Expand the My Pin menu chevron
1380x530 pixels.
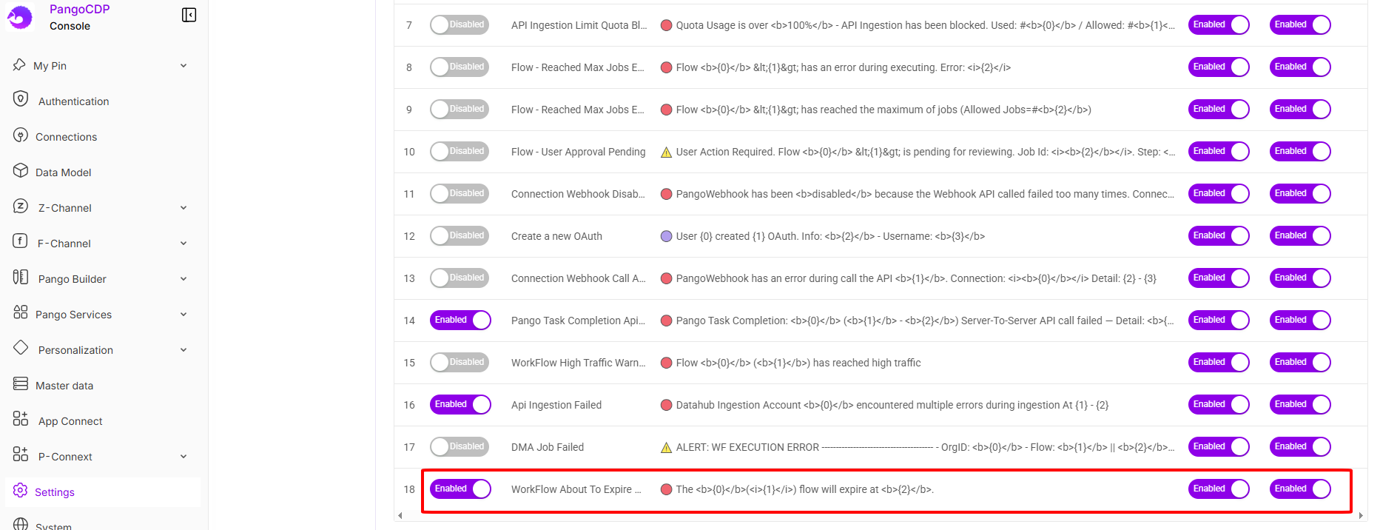pyautogui.click(x=184, y=66)
